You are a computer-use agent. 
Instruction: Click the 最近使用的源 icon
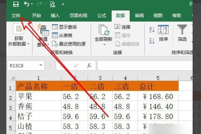[x=55, y=44]
